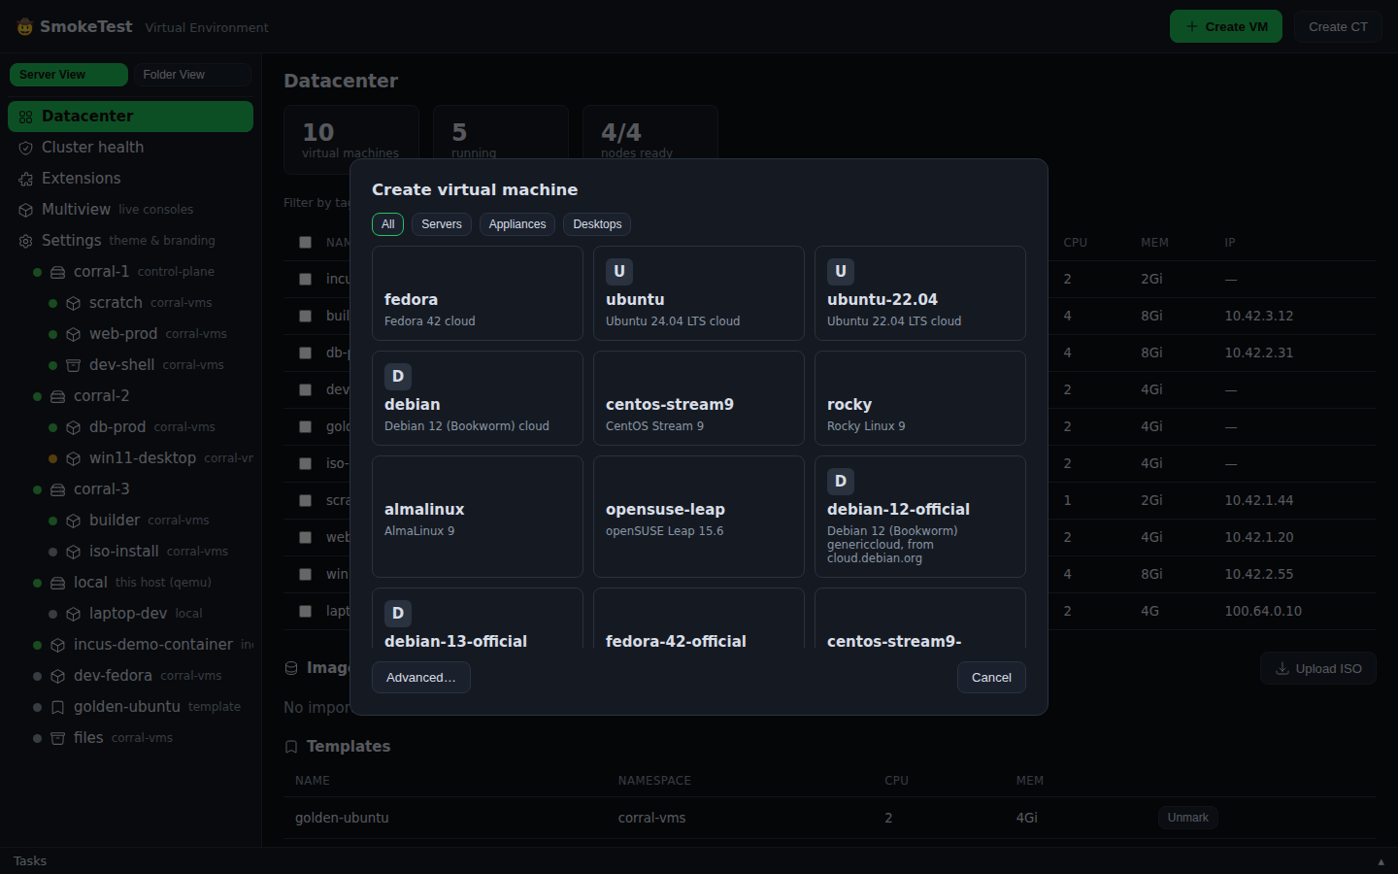Click the web-prod VM cube icon
1398x874 pixels.
click(74, 334)
